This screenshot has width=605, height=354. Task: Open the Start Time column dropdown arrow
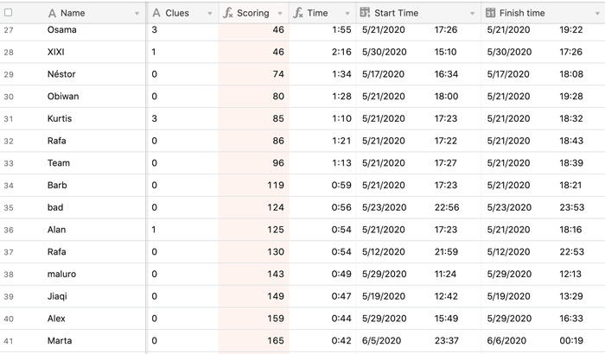(x=472, y=14)
